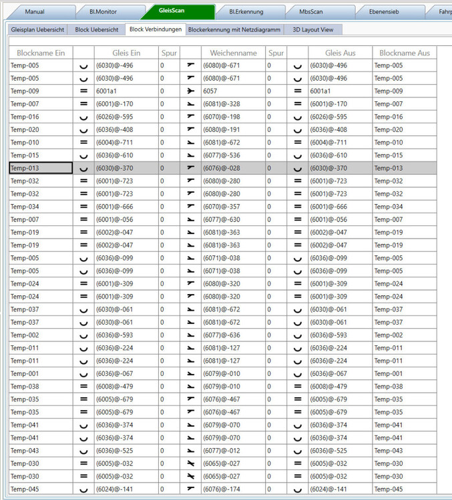Select the Blockname Ein cell Temp-043
This screenshot has width=452, height=500.
41,451
